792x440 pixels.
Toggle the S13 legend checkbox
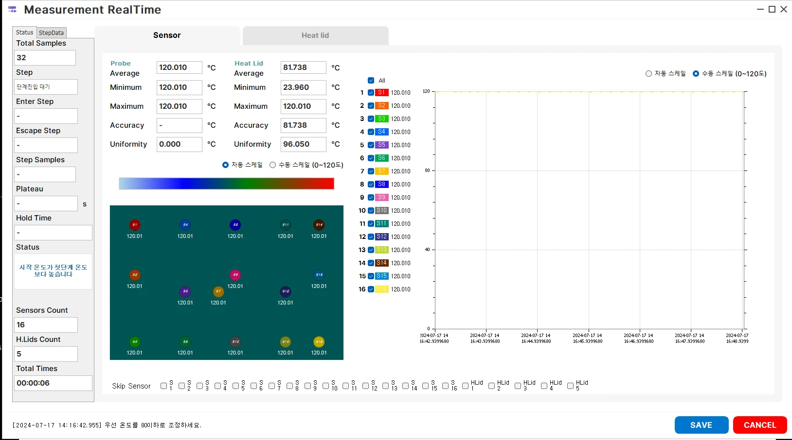[x=371, y=250]
